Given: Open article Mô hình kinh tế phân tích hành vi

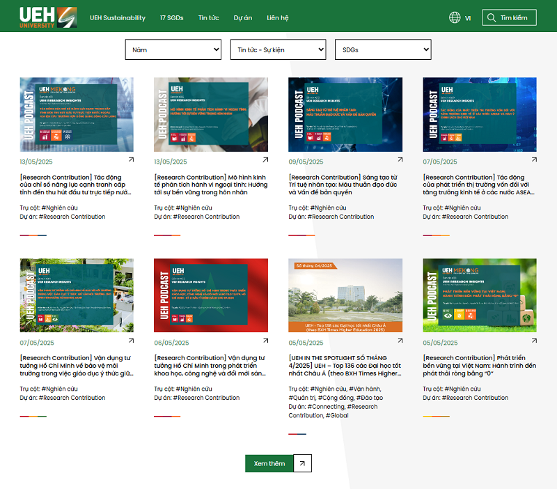Looking at the screenshot, I should [x=211, y=185].
